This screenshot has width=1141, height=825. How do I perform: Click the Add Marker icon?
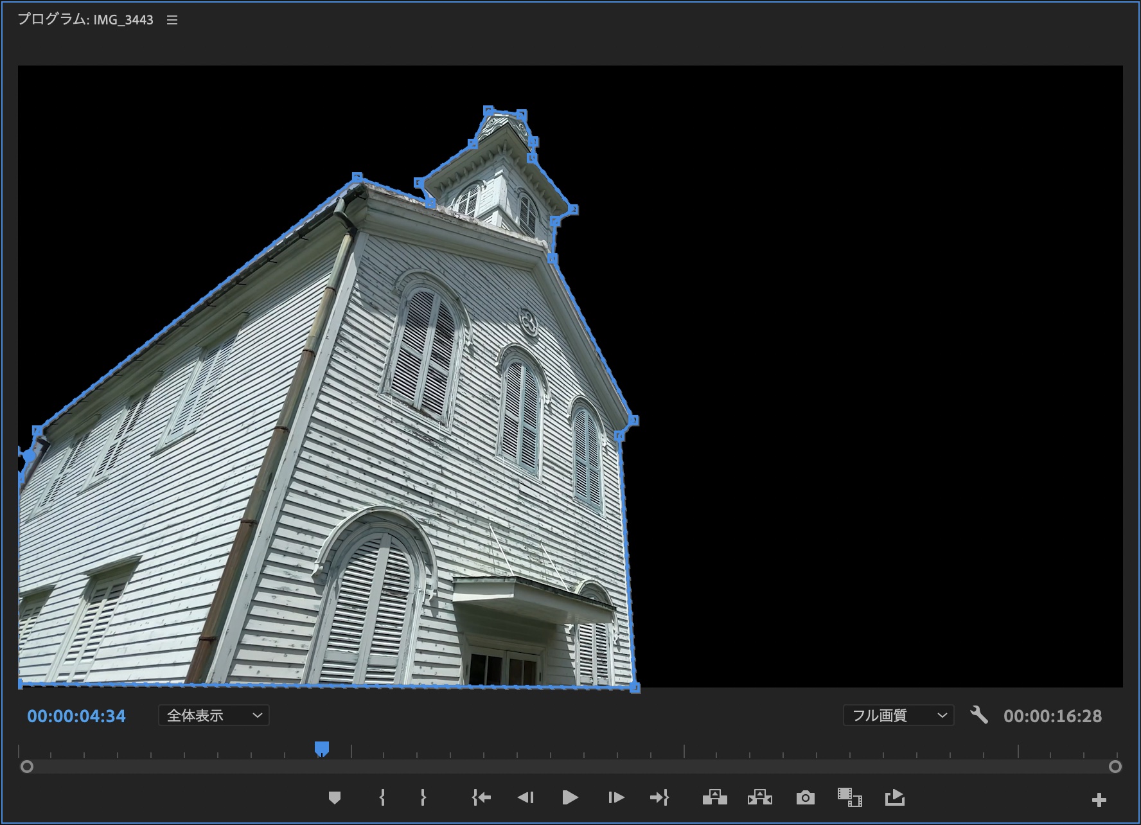coord(334,798)
